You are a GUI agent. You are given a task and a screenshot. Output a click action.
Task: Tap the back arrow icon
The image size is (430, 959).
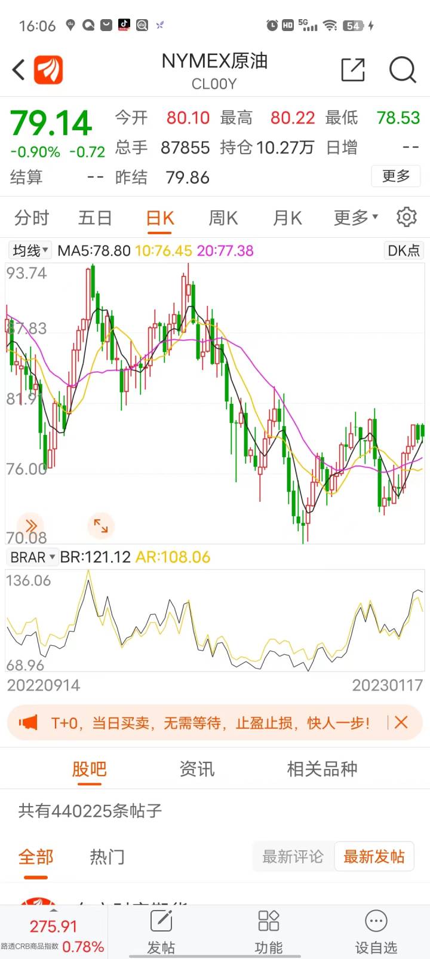pos(19,70)
